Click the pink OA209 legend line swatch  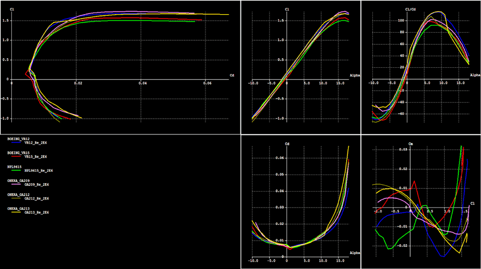(15, 184)
